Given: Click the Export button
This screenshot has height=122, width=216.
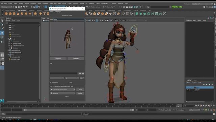Looking at the screenshot, I should click(80, 93).
